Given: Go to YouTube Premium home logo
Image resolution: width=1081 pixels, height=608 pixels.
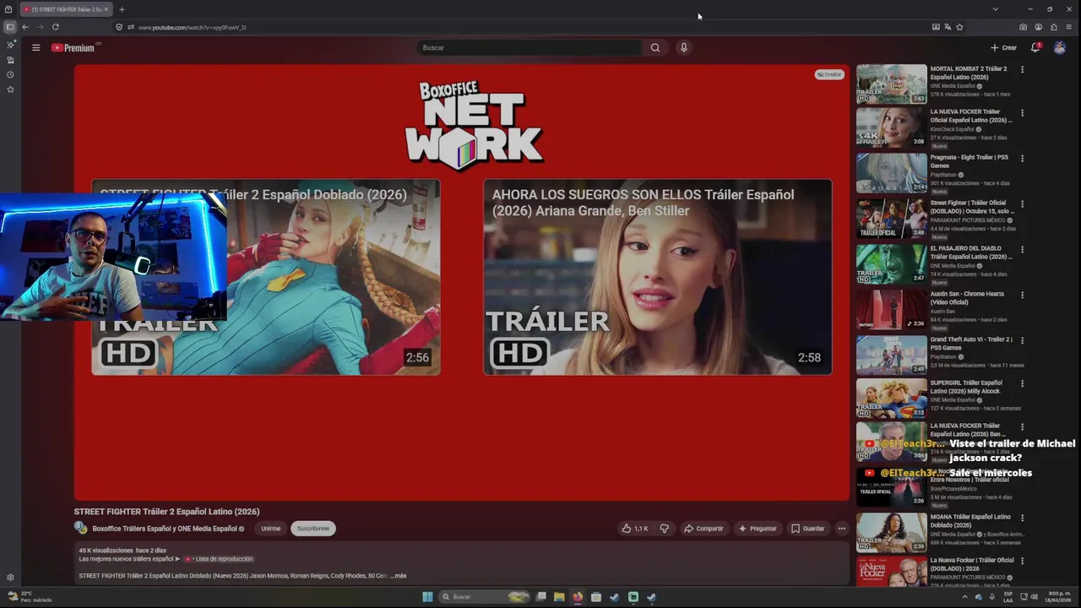Looking at the screenshot, I should 74,48.
